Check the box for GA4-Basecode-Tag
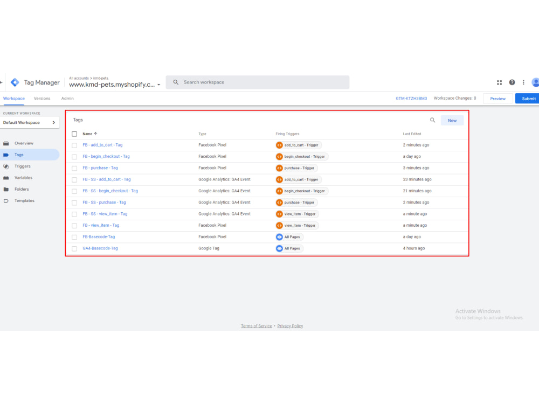Screen dimensions: 539x404 pos(74,249)
